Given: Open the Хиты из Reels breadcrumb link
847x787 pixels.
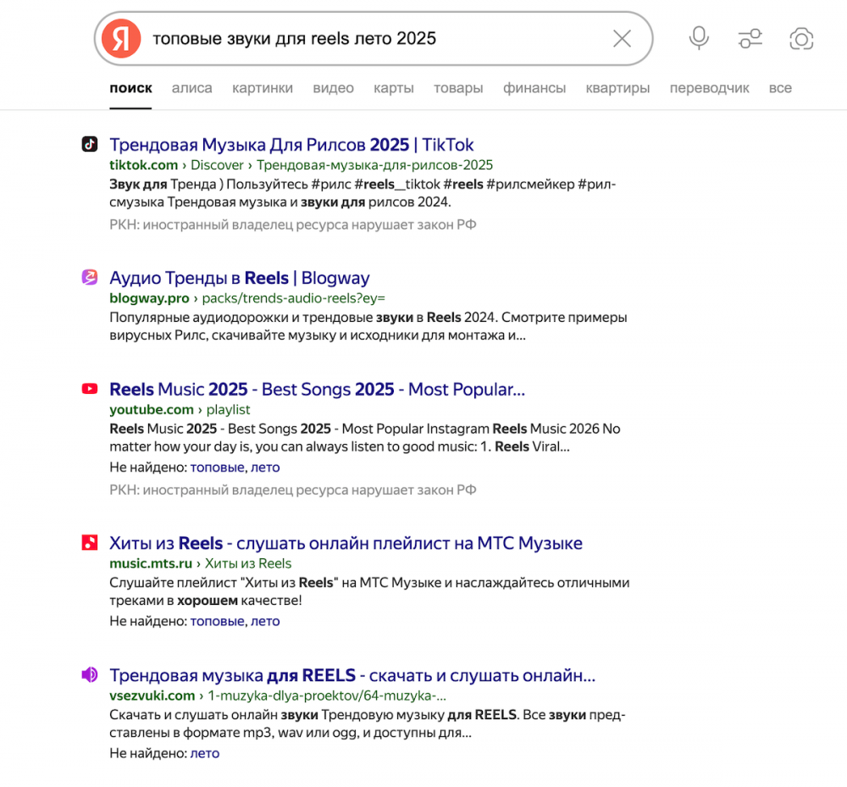Looking at the screenshot, I should point(248,563).
